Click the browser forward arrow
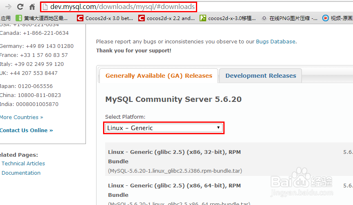 click(x=8, y=7)
